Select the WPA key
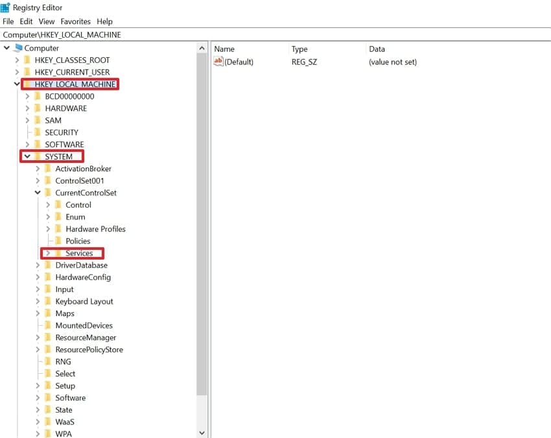Image resolution: width=551 pixels, height=438 pixels. pyautogui.click(x=64, y=433)
